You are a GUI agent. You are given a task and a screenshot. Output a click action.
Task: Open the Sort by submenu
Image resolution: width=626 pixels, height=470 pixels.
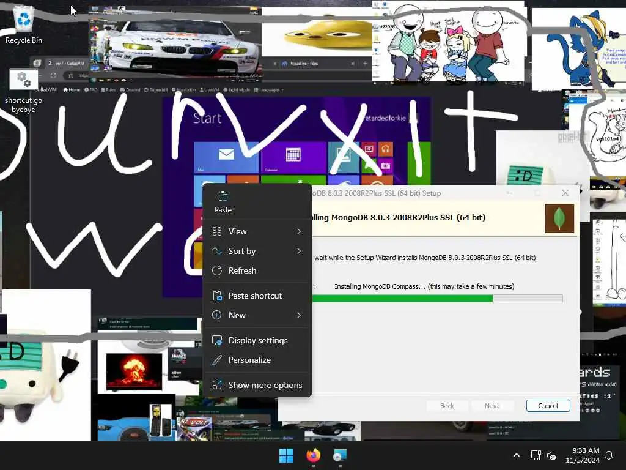coord(257,251)
